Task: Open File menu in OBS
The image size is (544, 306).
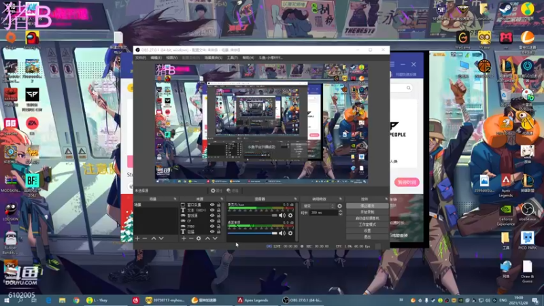Action: (x=141, y=58)
